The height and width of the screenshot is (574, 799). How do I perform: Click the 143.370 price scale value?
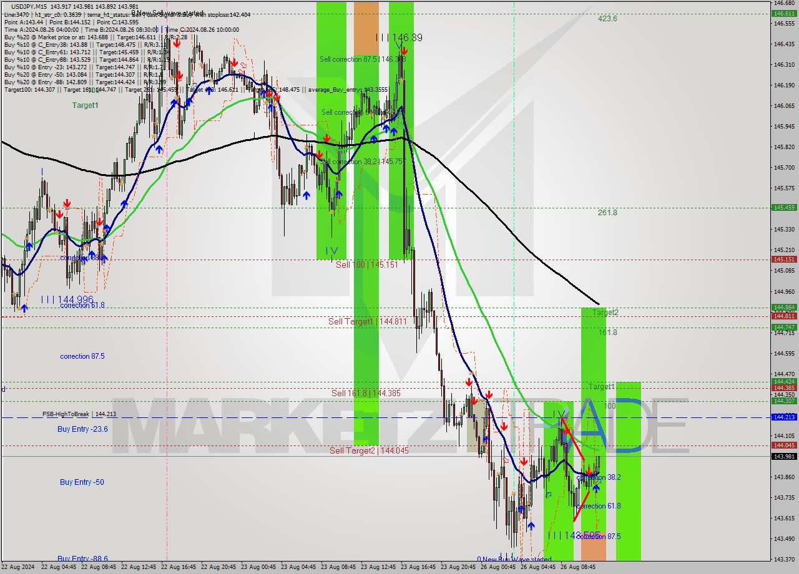[783, 559]
